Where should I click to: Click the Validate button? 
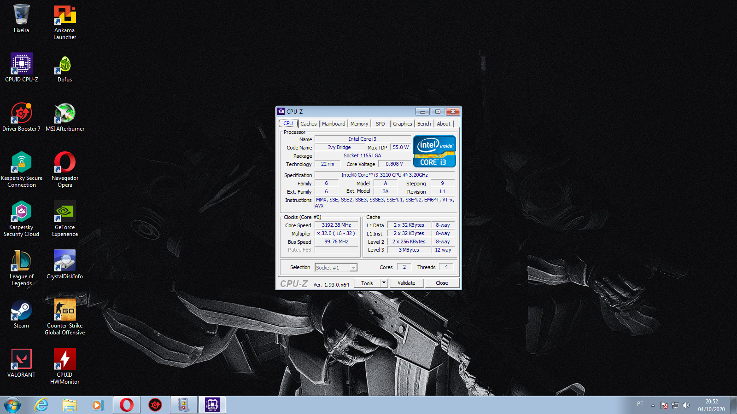pos(406,283)
